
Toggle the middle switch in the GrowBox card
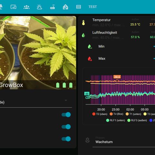[x=66, y=127]
